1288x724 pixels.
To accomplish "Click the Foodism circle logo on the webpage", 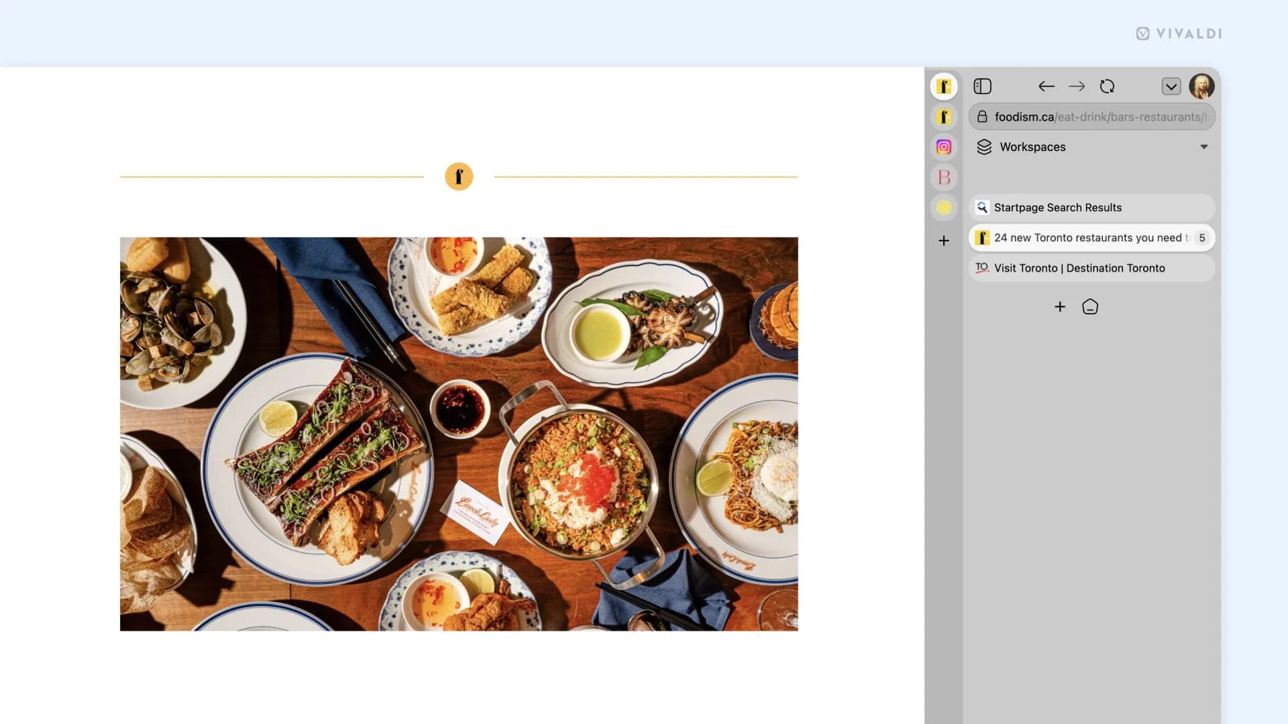I will [x=459, y=176].
